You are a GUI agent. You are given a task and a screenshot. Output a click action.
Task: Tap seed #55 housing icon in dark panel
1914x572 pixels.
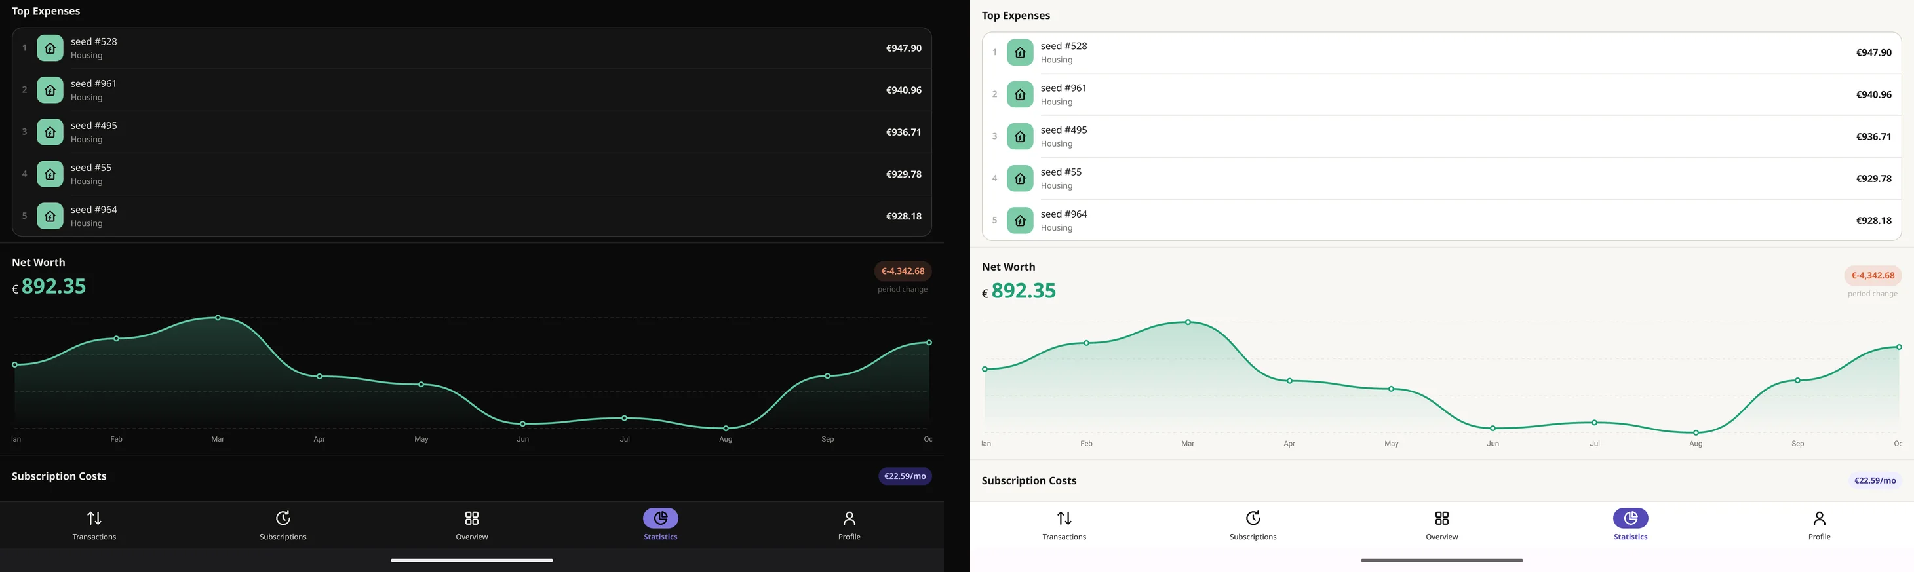50,174
